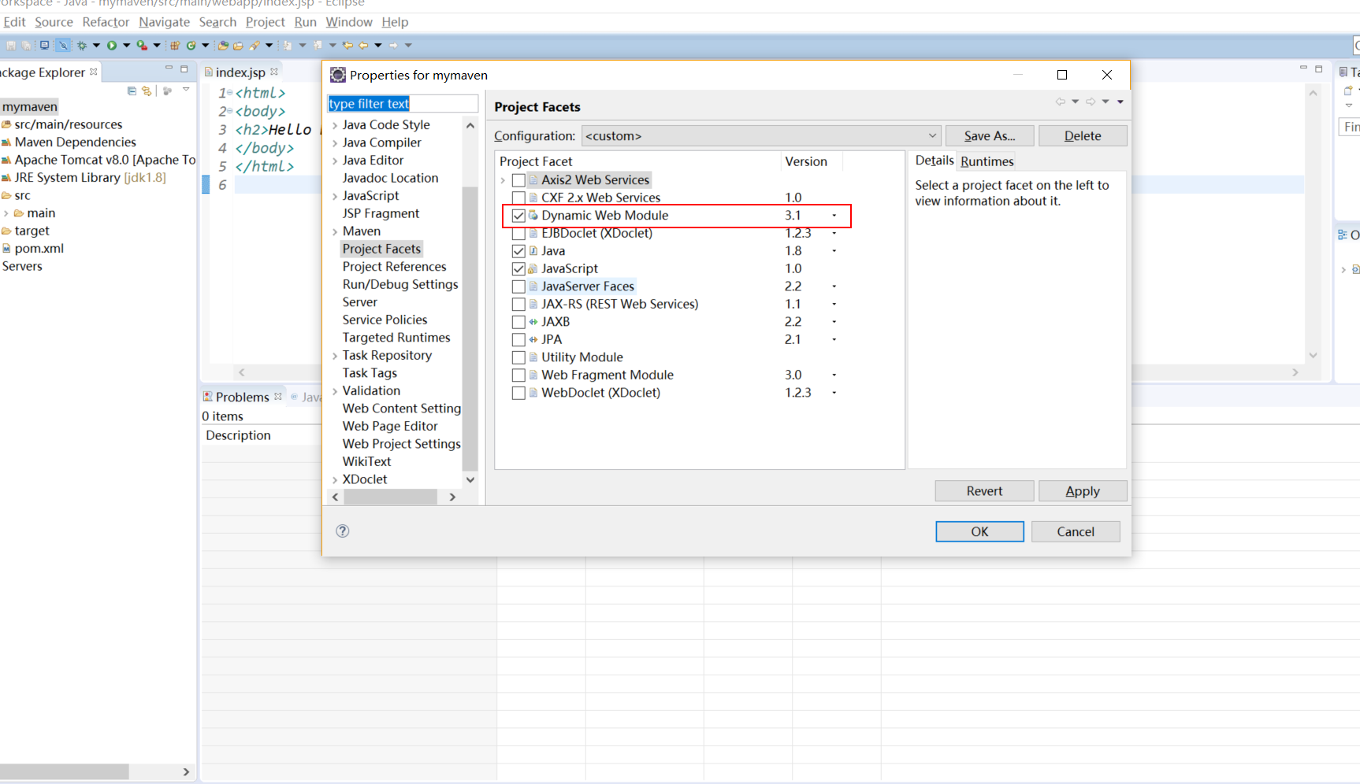Click the type filter text field
The width and height of the screenshot is (1360, 784).
(402, 104)
